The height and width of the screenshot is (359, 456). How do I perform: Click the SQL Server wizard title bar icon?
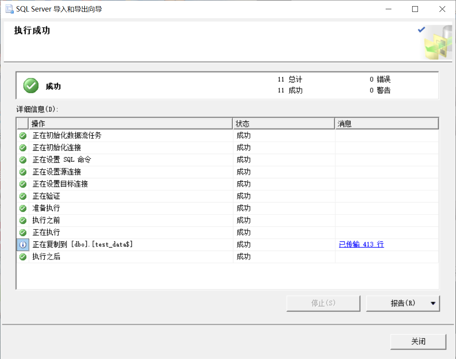tap(9, 9)
